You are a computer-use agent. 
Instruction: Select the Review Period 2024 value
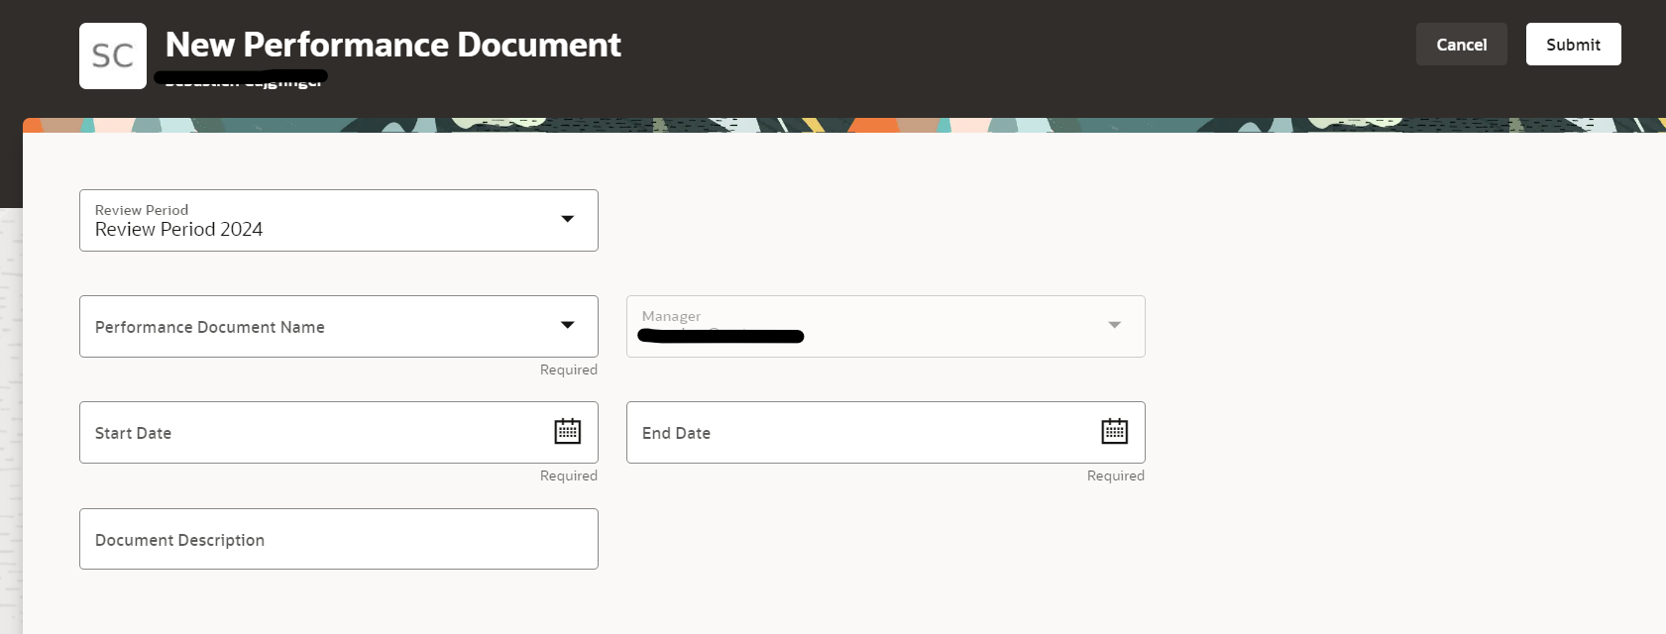click(178, 229)
